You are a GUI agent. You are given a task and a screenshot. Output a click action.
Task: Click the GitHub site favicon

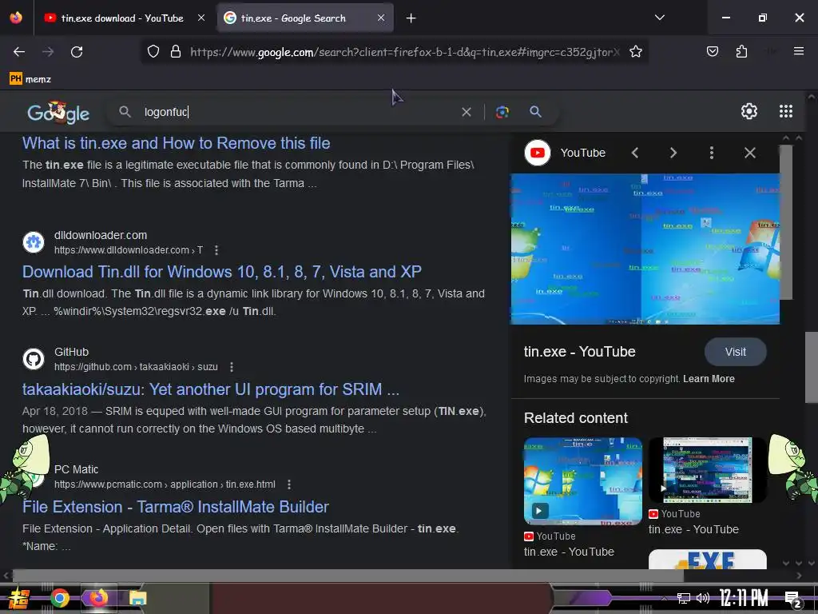pyautogui.click(x=34, y=359)
